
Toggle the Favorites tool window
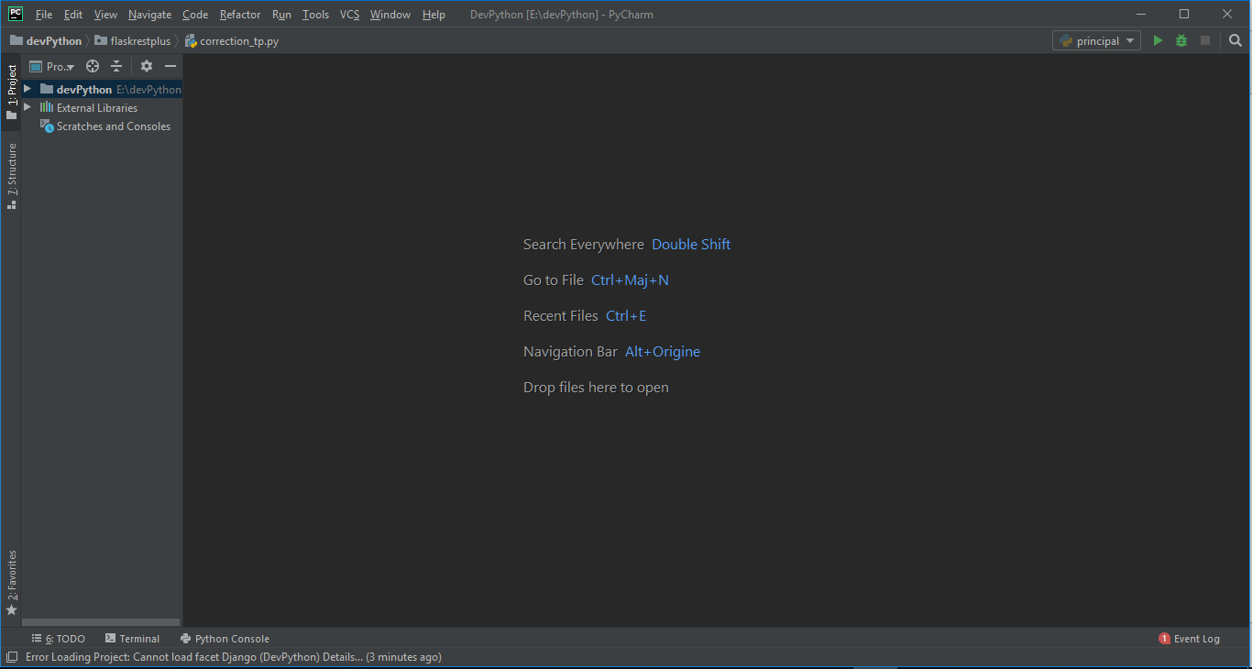(12, 582)
